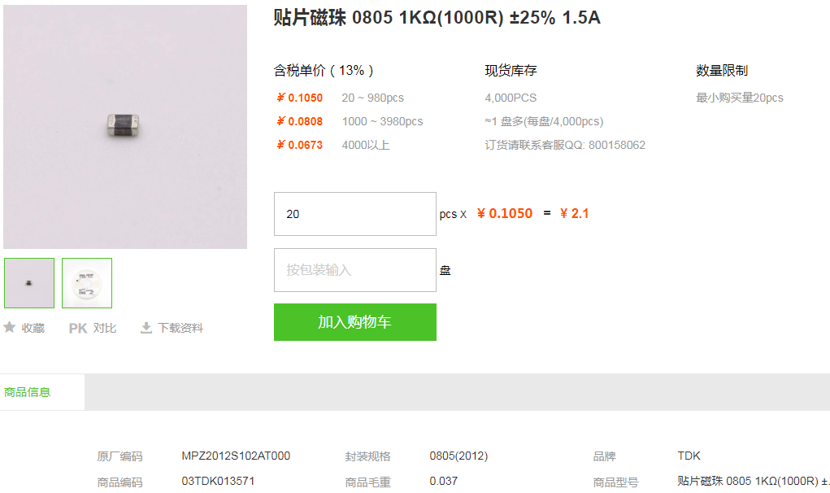Click the product title heading

click(437, 17)
